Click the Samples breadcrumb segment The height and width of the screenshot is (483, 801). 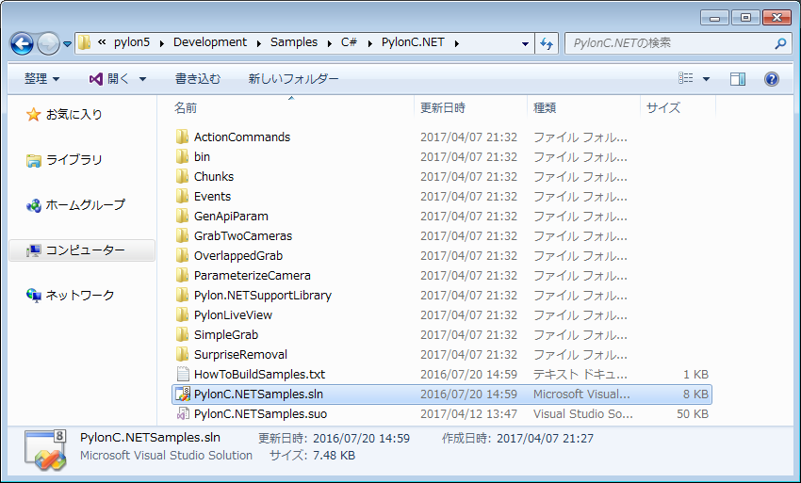[x=294, y=42]
